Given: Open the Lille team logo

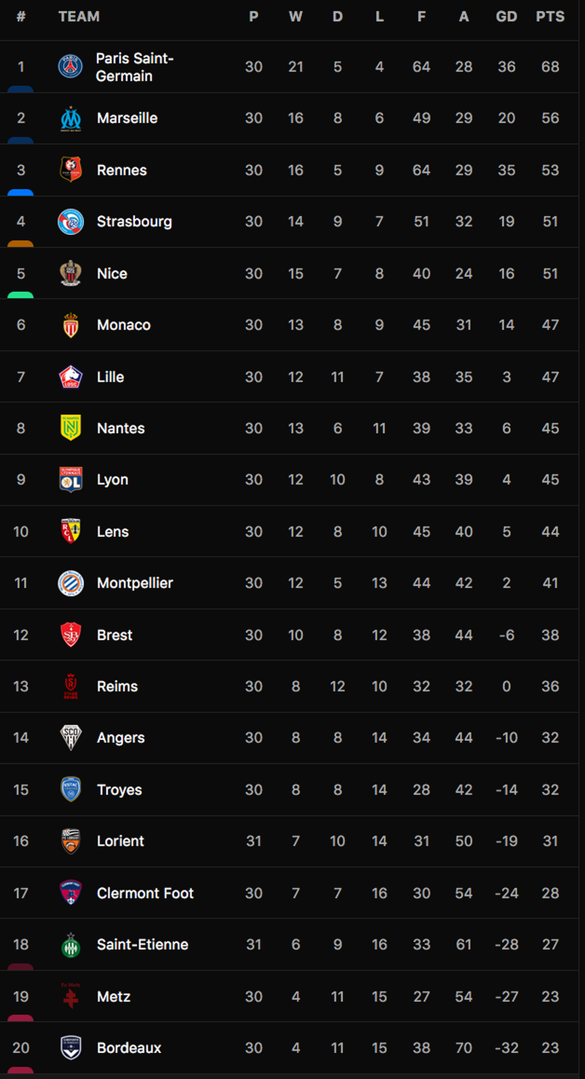Looking at the screenshot, I should click(71, 377).
